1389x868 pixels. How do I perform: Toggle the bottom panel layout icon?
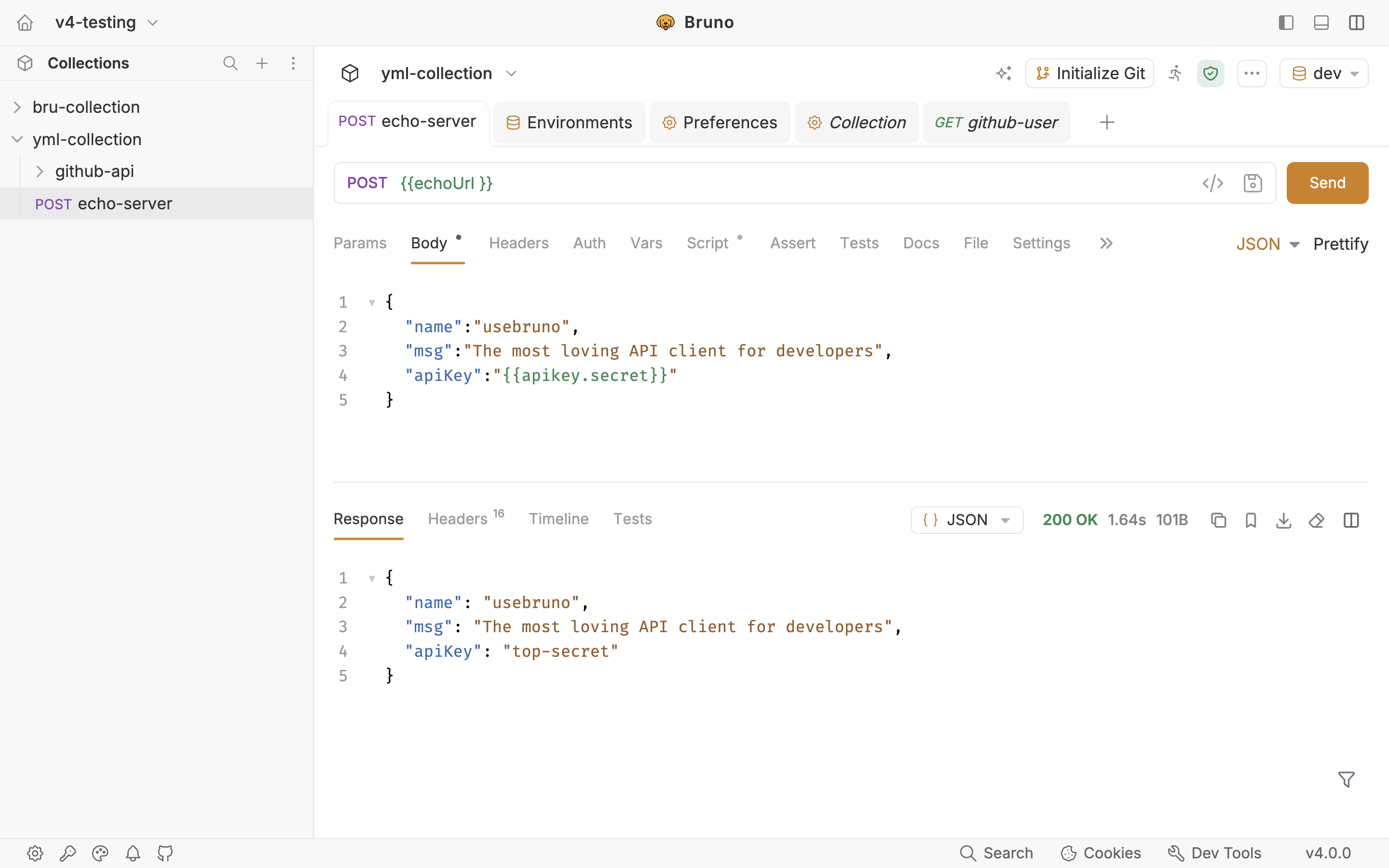[x=1321, y=22]
